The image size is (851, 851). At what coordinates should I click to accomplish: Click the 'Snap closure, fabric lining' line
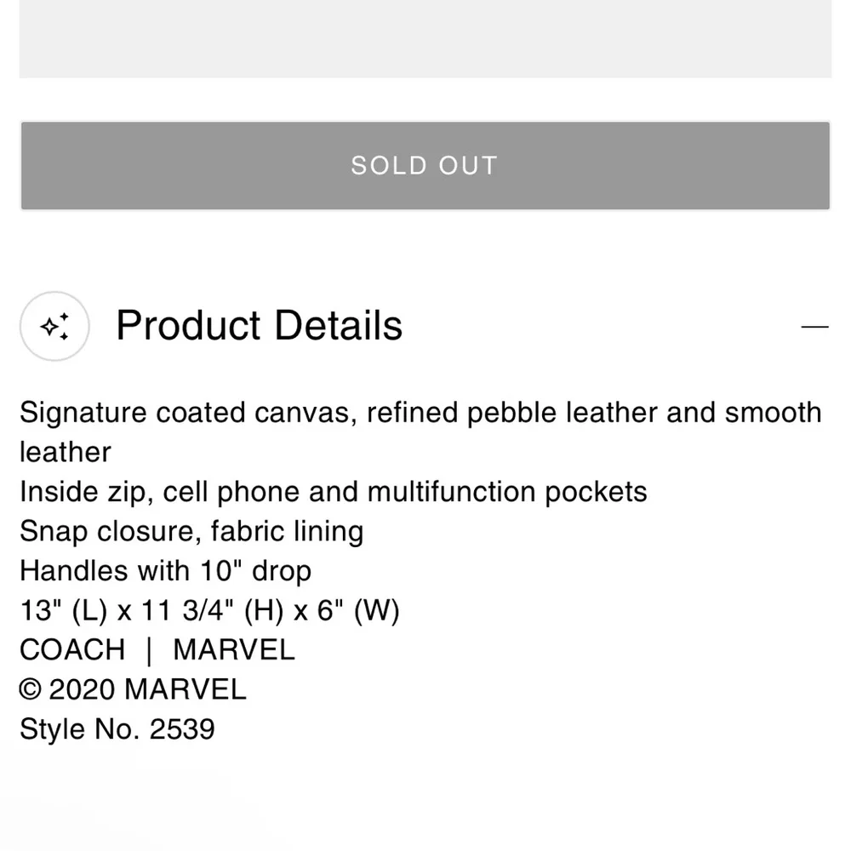pyautogui.click(x=191, y=531)
